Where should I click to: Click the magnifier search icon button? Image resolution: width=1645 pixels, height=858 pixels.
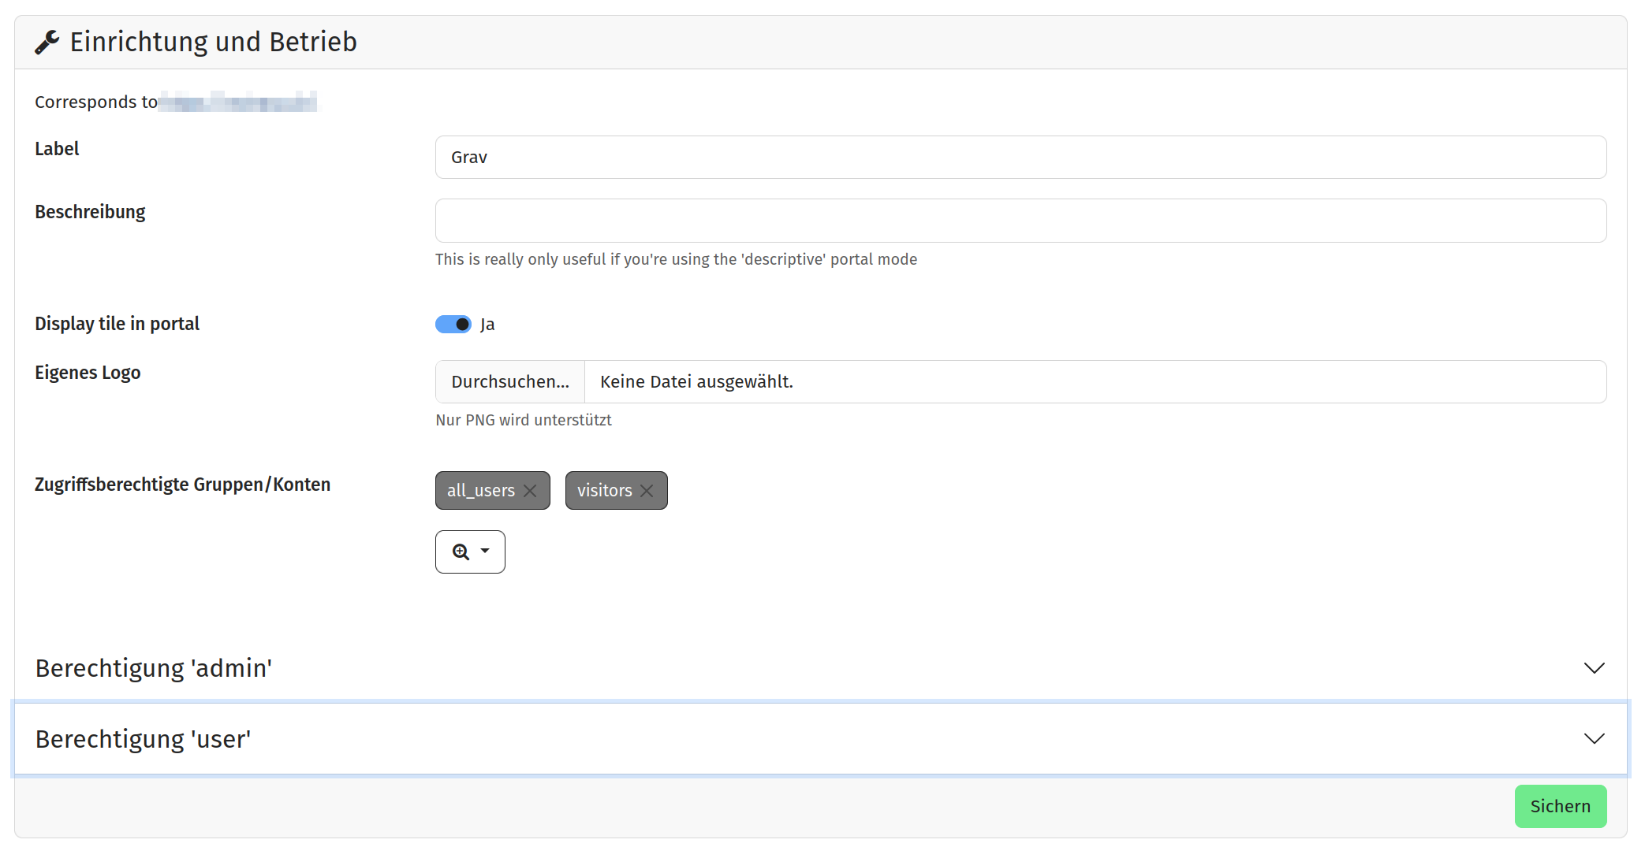tap(461, 552)
